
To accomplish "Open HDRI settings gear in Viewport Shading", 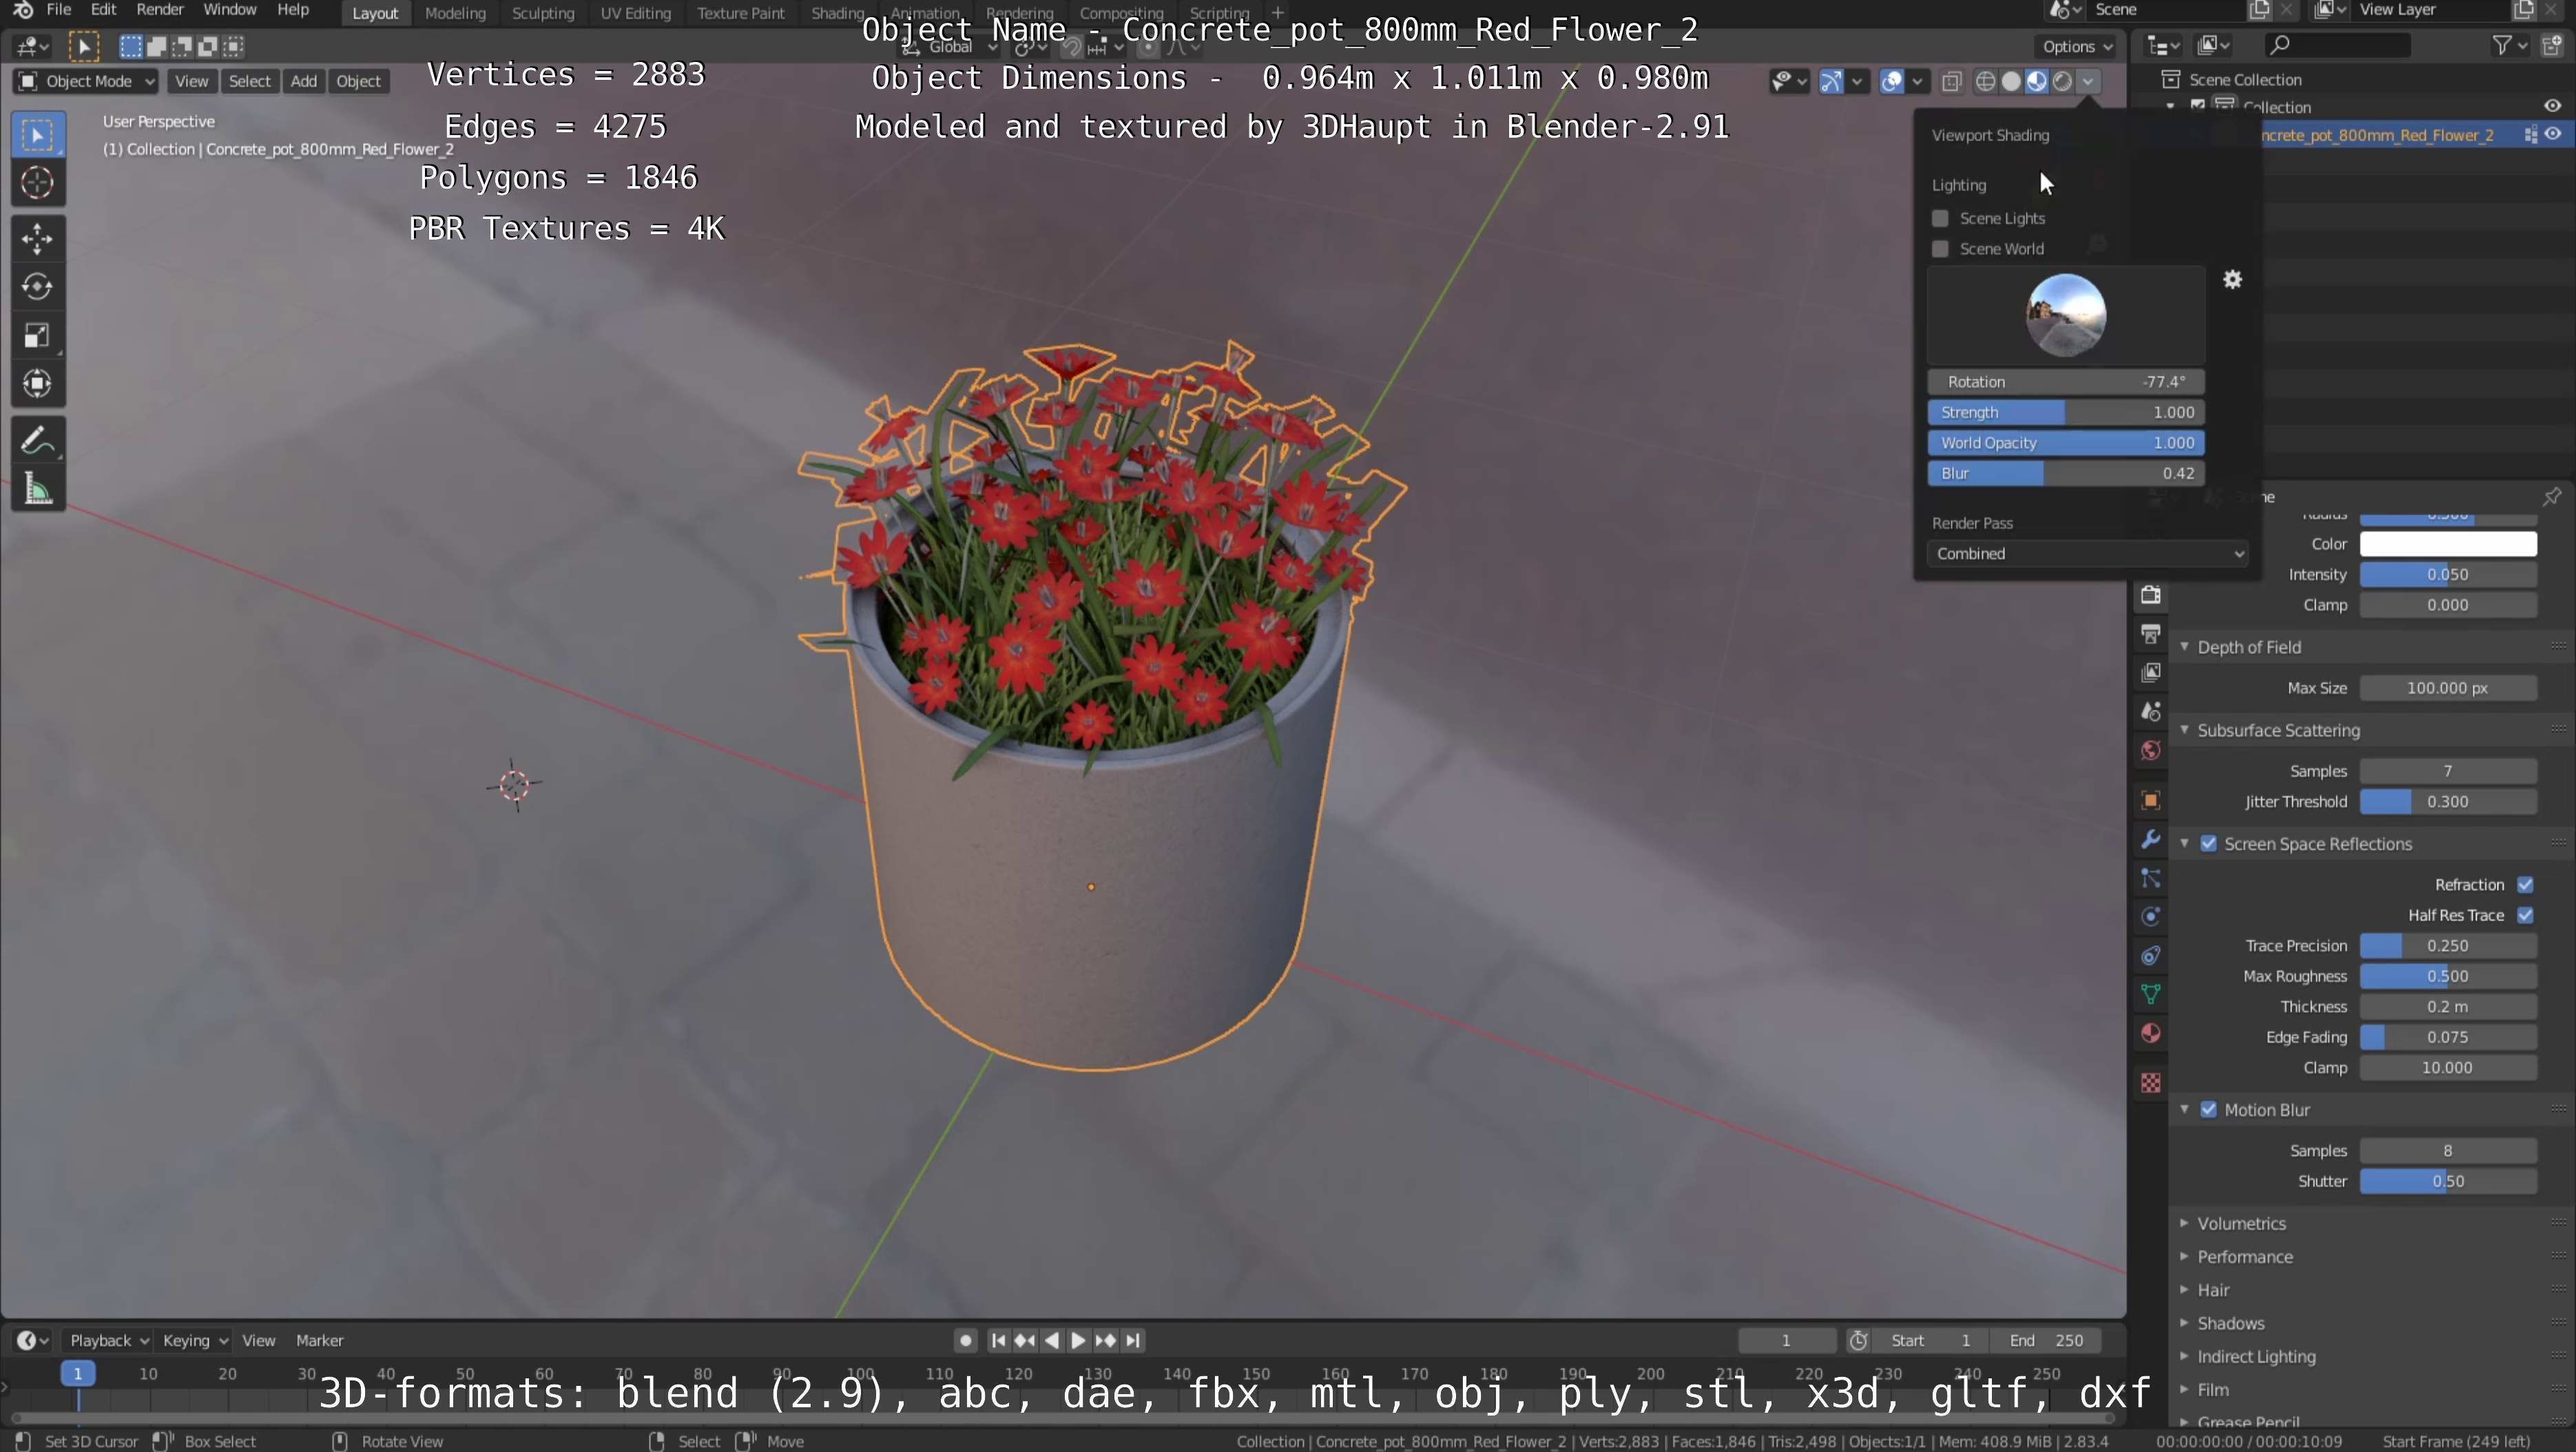I will pyautogui.click(x=2232, y=280).
